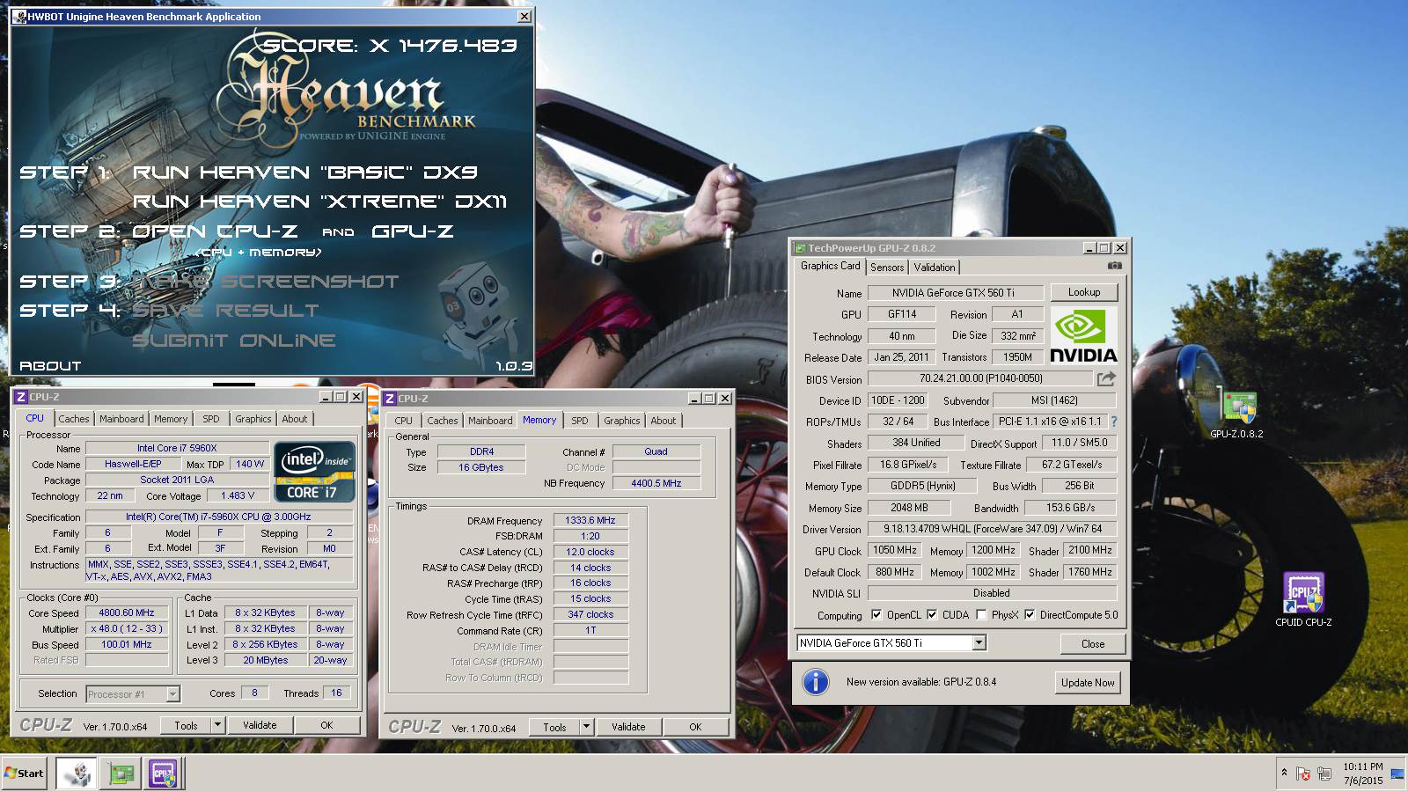Click the memory CPU-Z window title icon
The image size is (1408, 792).
pyautogui.click(x=390, y=399)
